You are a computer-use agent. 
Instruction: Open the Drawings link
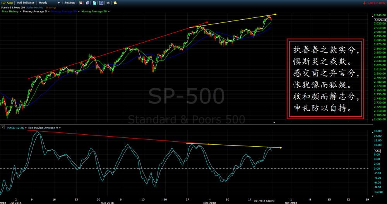(x=51, y=8)
